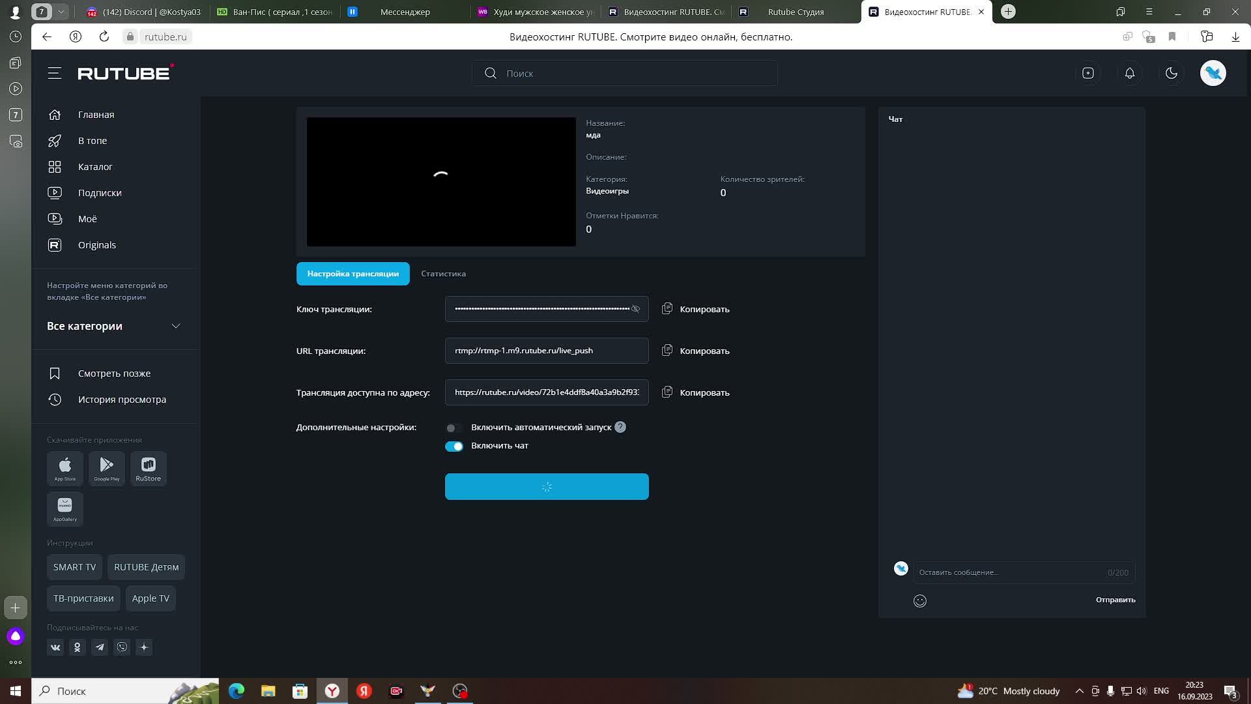Open browser tab list dropdown arrow
The image size is (1251, 704).
point(61,12)
